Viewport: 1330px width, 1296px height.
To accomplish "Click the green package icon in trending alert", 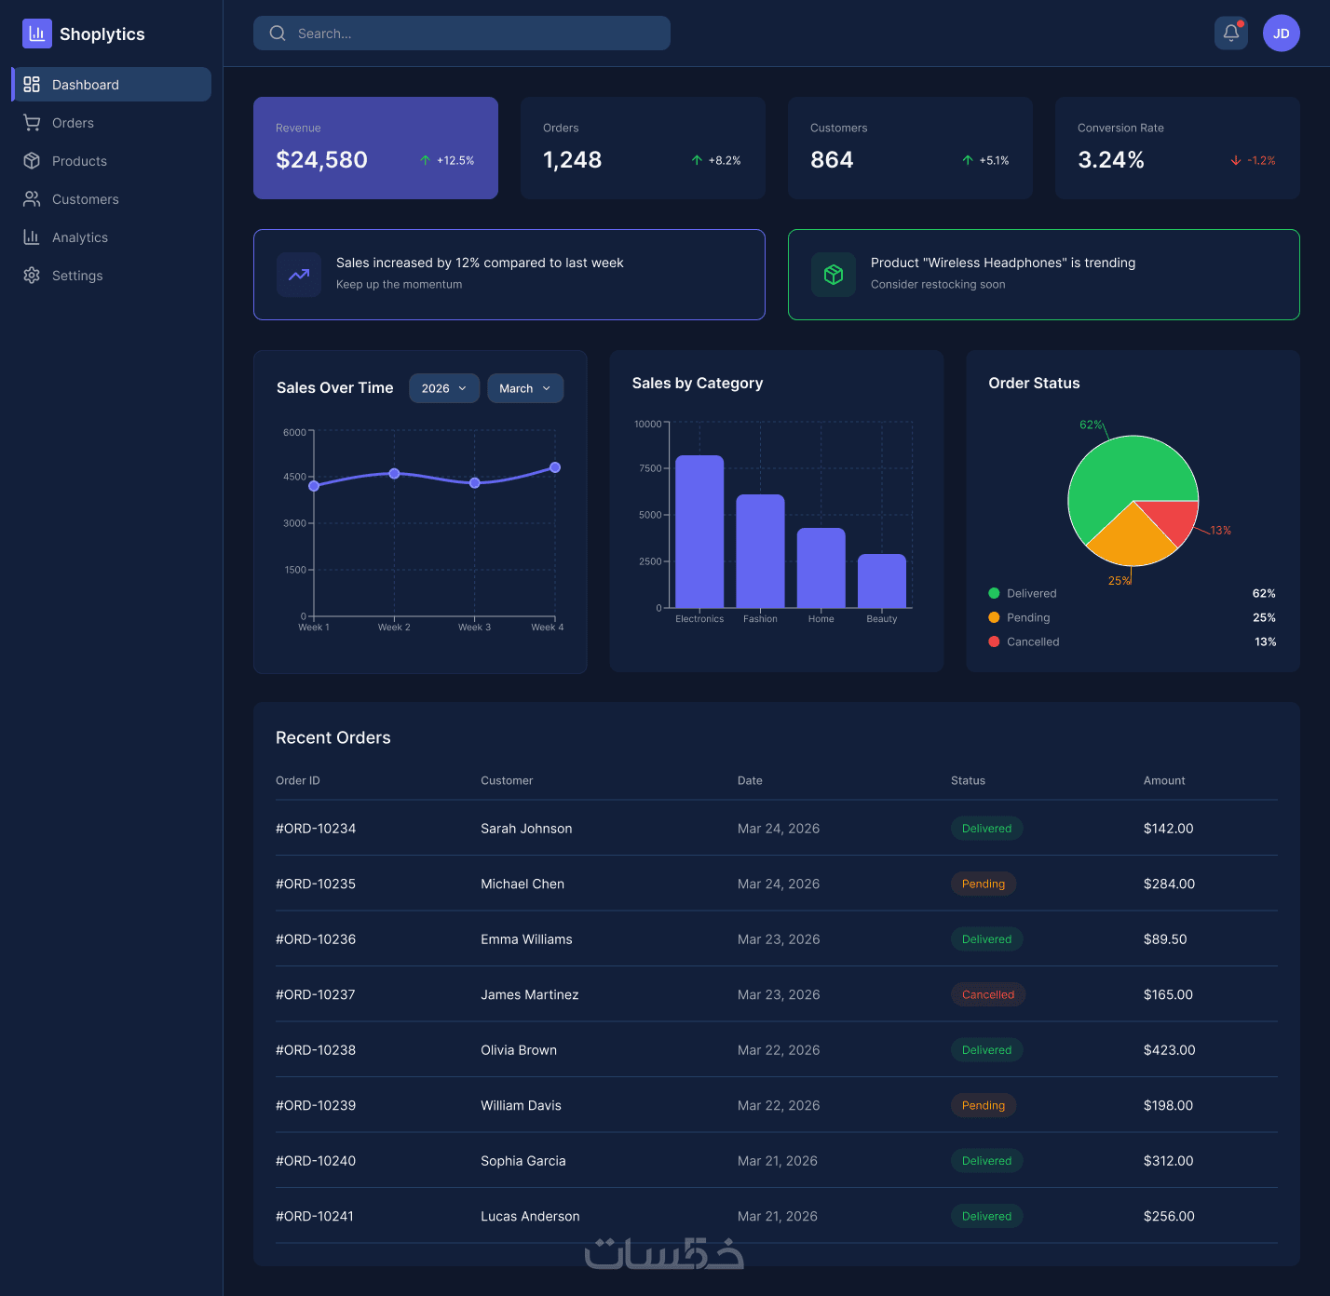I will (x=834, y=275).
